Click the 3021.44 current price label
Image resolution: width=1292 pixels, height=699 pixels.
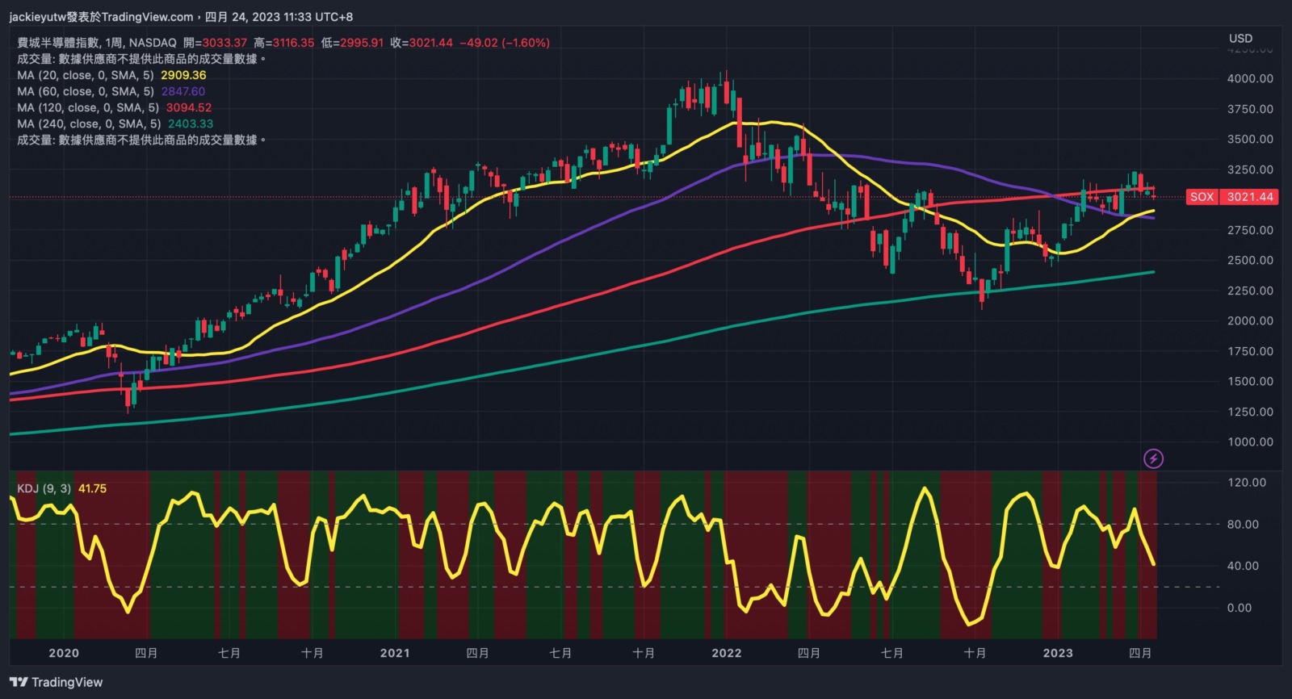tap(1249, 197)
